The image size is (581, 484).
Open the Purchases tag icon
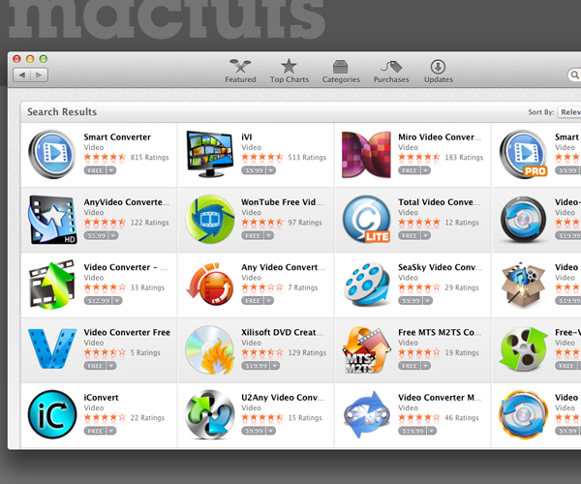point(391,67)
